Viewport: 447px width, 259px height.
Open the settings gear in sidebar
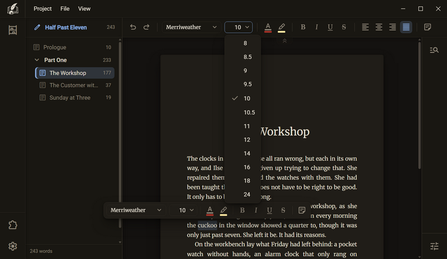pyautogui.click(x=12, y=246)
